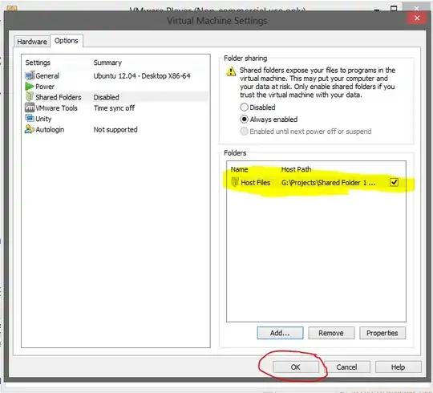This screenshot has height=393, width=433.
Task: Click the yellow warning triangle icon
Action: [231, 71]
